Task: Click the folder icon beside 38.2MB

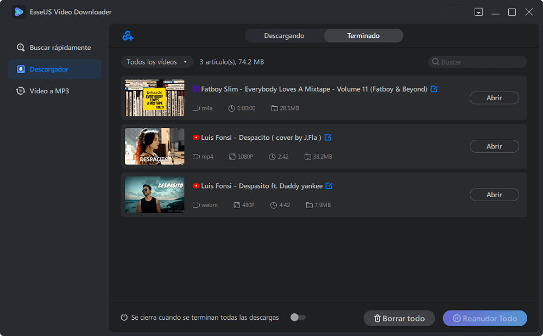Action: (x=308, y=157)
